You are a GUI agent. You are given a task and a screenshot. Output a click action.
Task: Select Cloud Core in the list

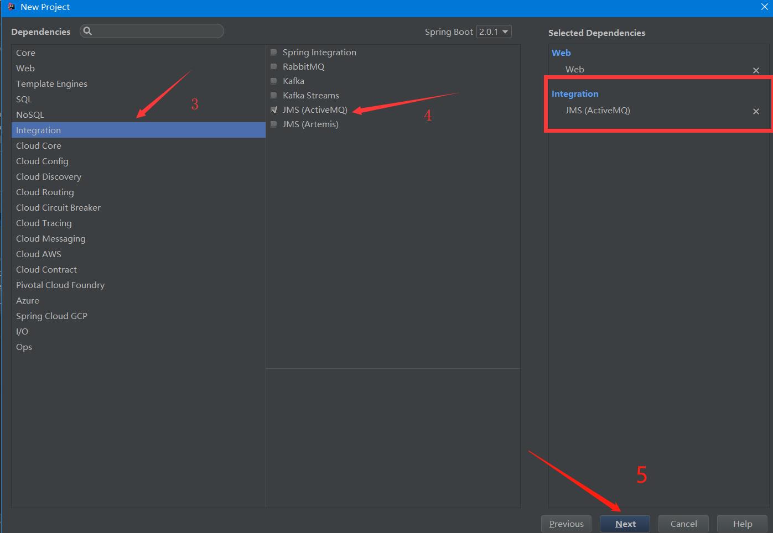(138, 145)
